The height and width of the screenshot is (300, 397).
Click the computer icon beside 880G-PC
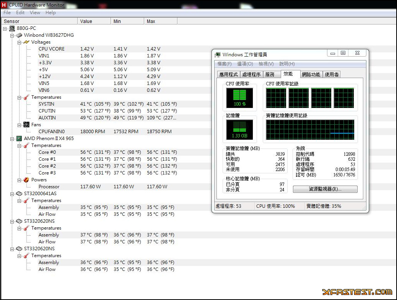point(12,28)
